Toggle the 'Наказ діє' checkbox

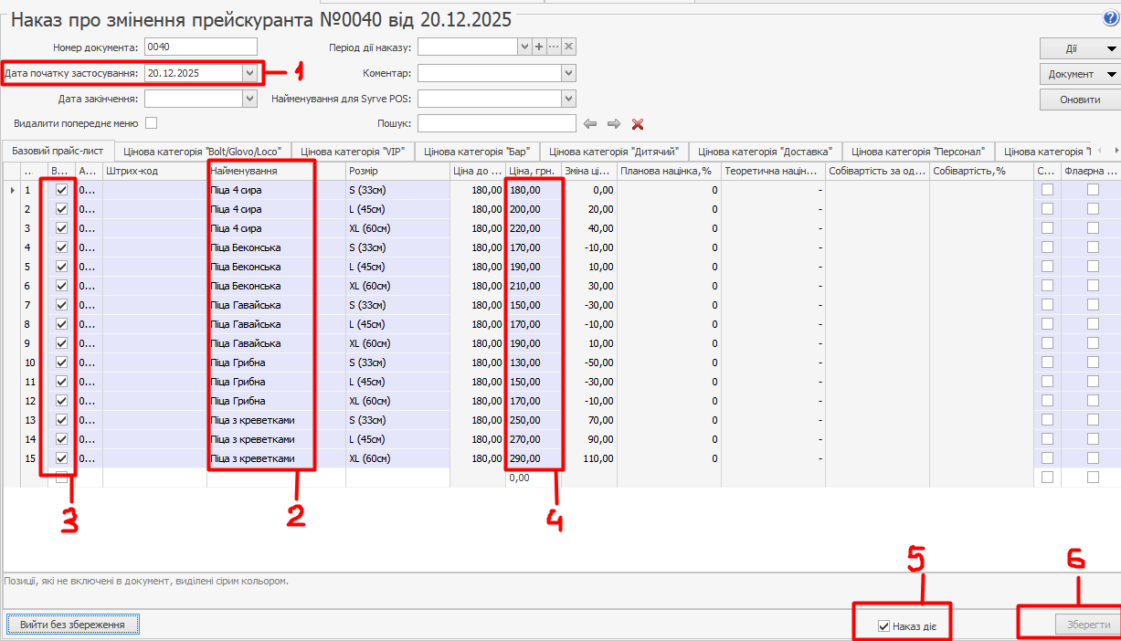pyautogui.click(x=883, y=626)
